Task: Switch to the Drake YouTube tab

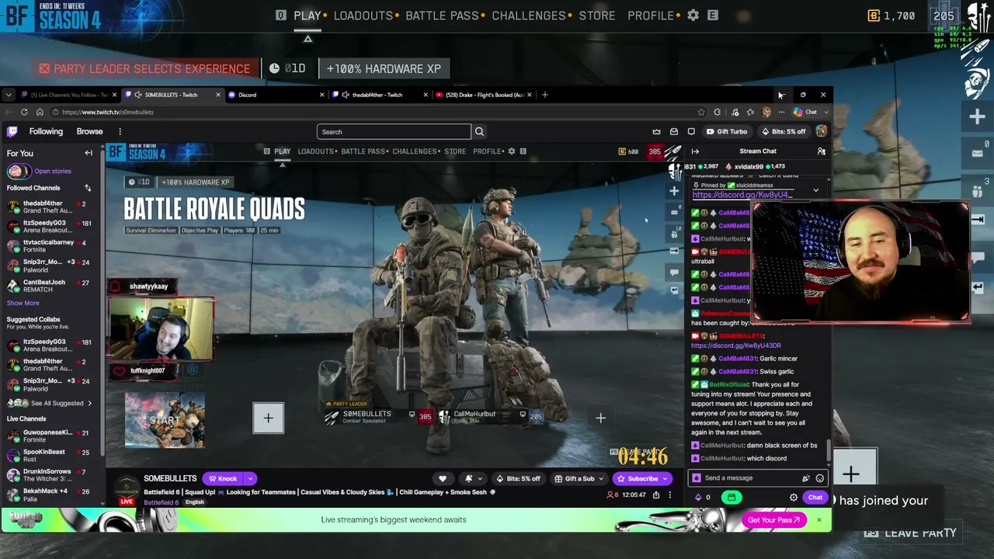Action: pyautogui.click(x=483, y=95)
